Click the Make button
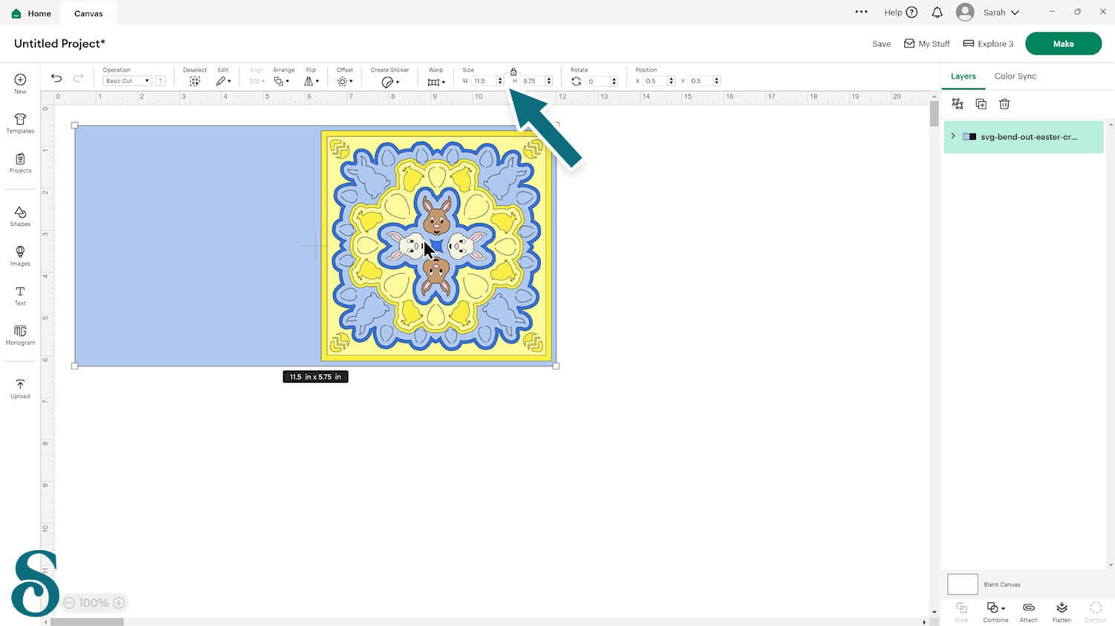The image size is (1115, 626). pos(1063,44)
